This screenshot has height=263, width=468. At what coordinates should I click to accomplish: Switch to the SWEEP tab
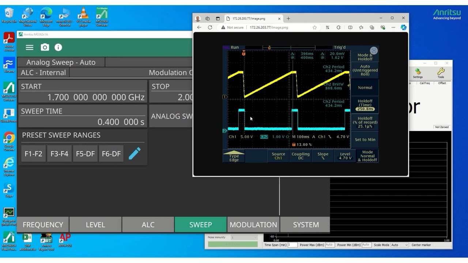pos(201,225)
